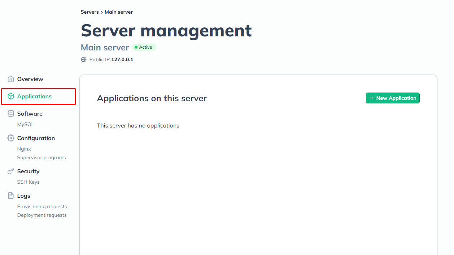Image resolution: width=454 pixels, height=255 pixels.
Task: View Provisioning requests logs
Action: 42,206
